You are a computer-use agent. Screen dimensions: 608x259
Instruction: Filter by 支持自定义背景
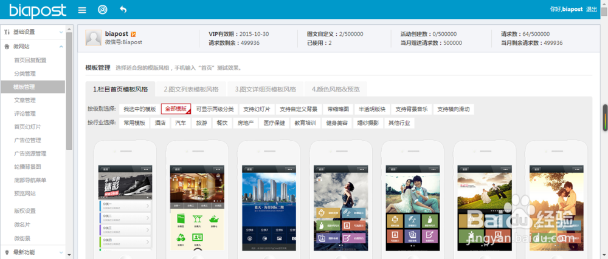click(x=299, y=109)
